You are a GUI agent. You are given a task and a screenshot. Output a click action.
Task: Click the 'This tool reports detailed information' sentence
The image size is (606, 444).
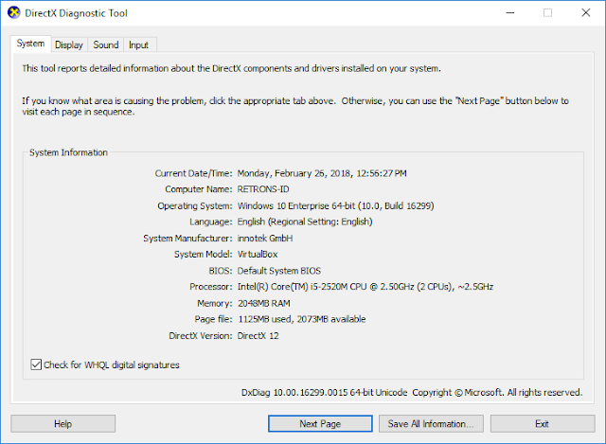231,68
